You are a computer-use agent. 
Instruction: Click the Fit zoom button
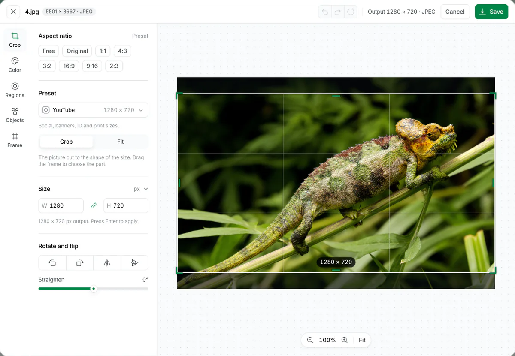click(x=362, y=340)
